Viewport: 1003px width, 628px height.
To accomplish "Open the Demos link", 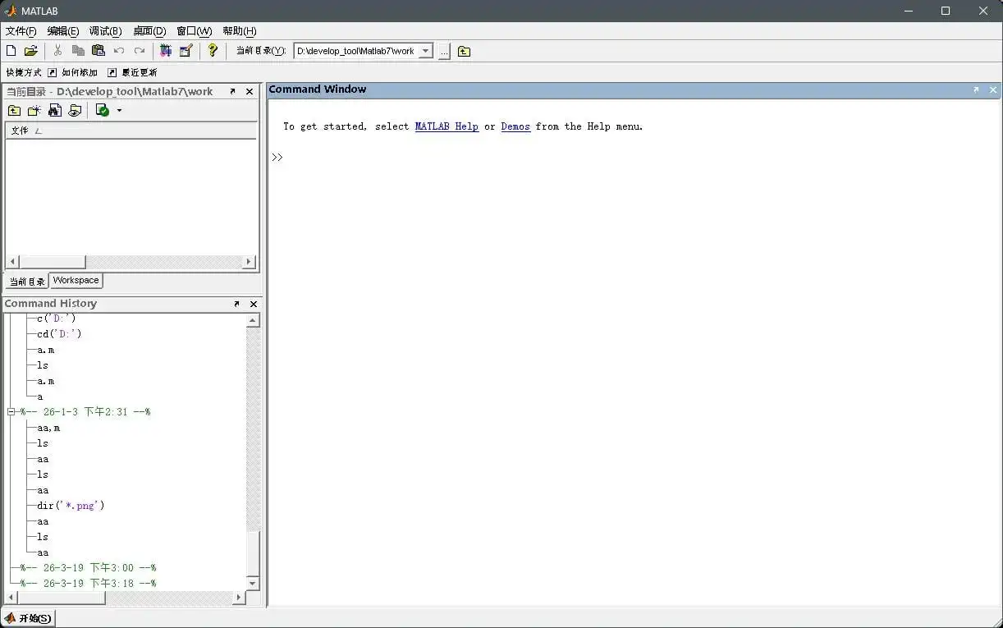I will (515, 126).
